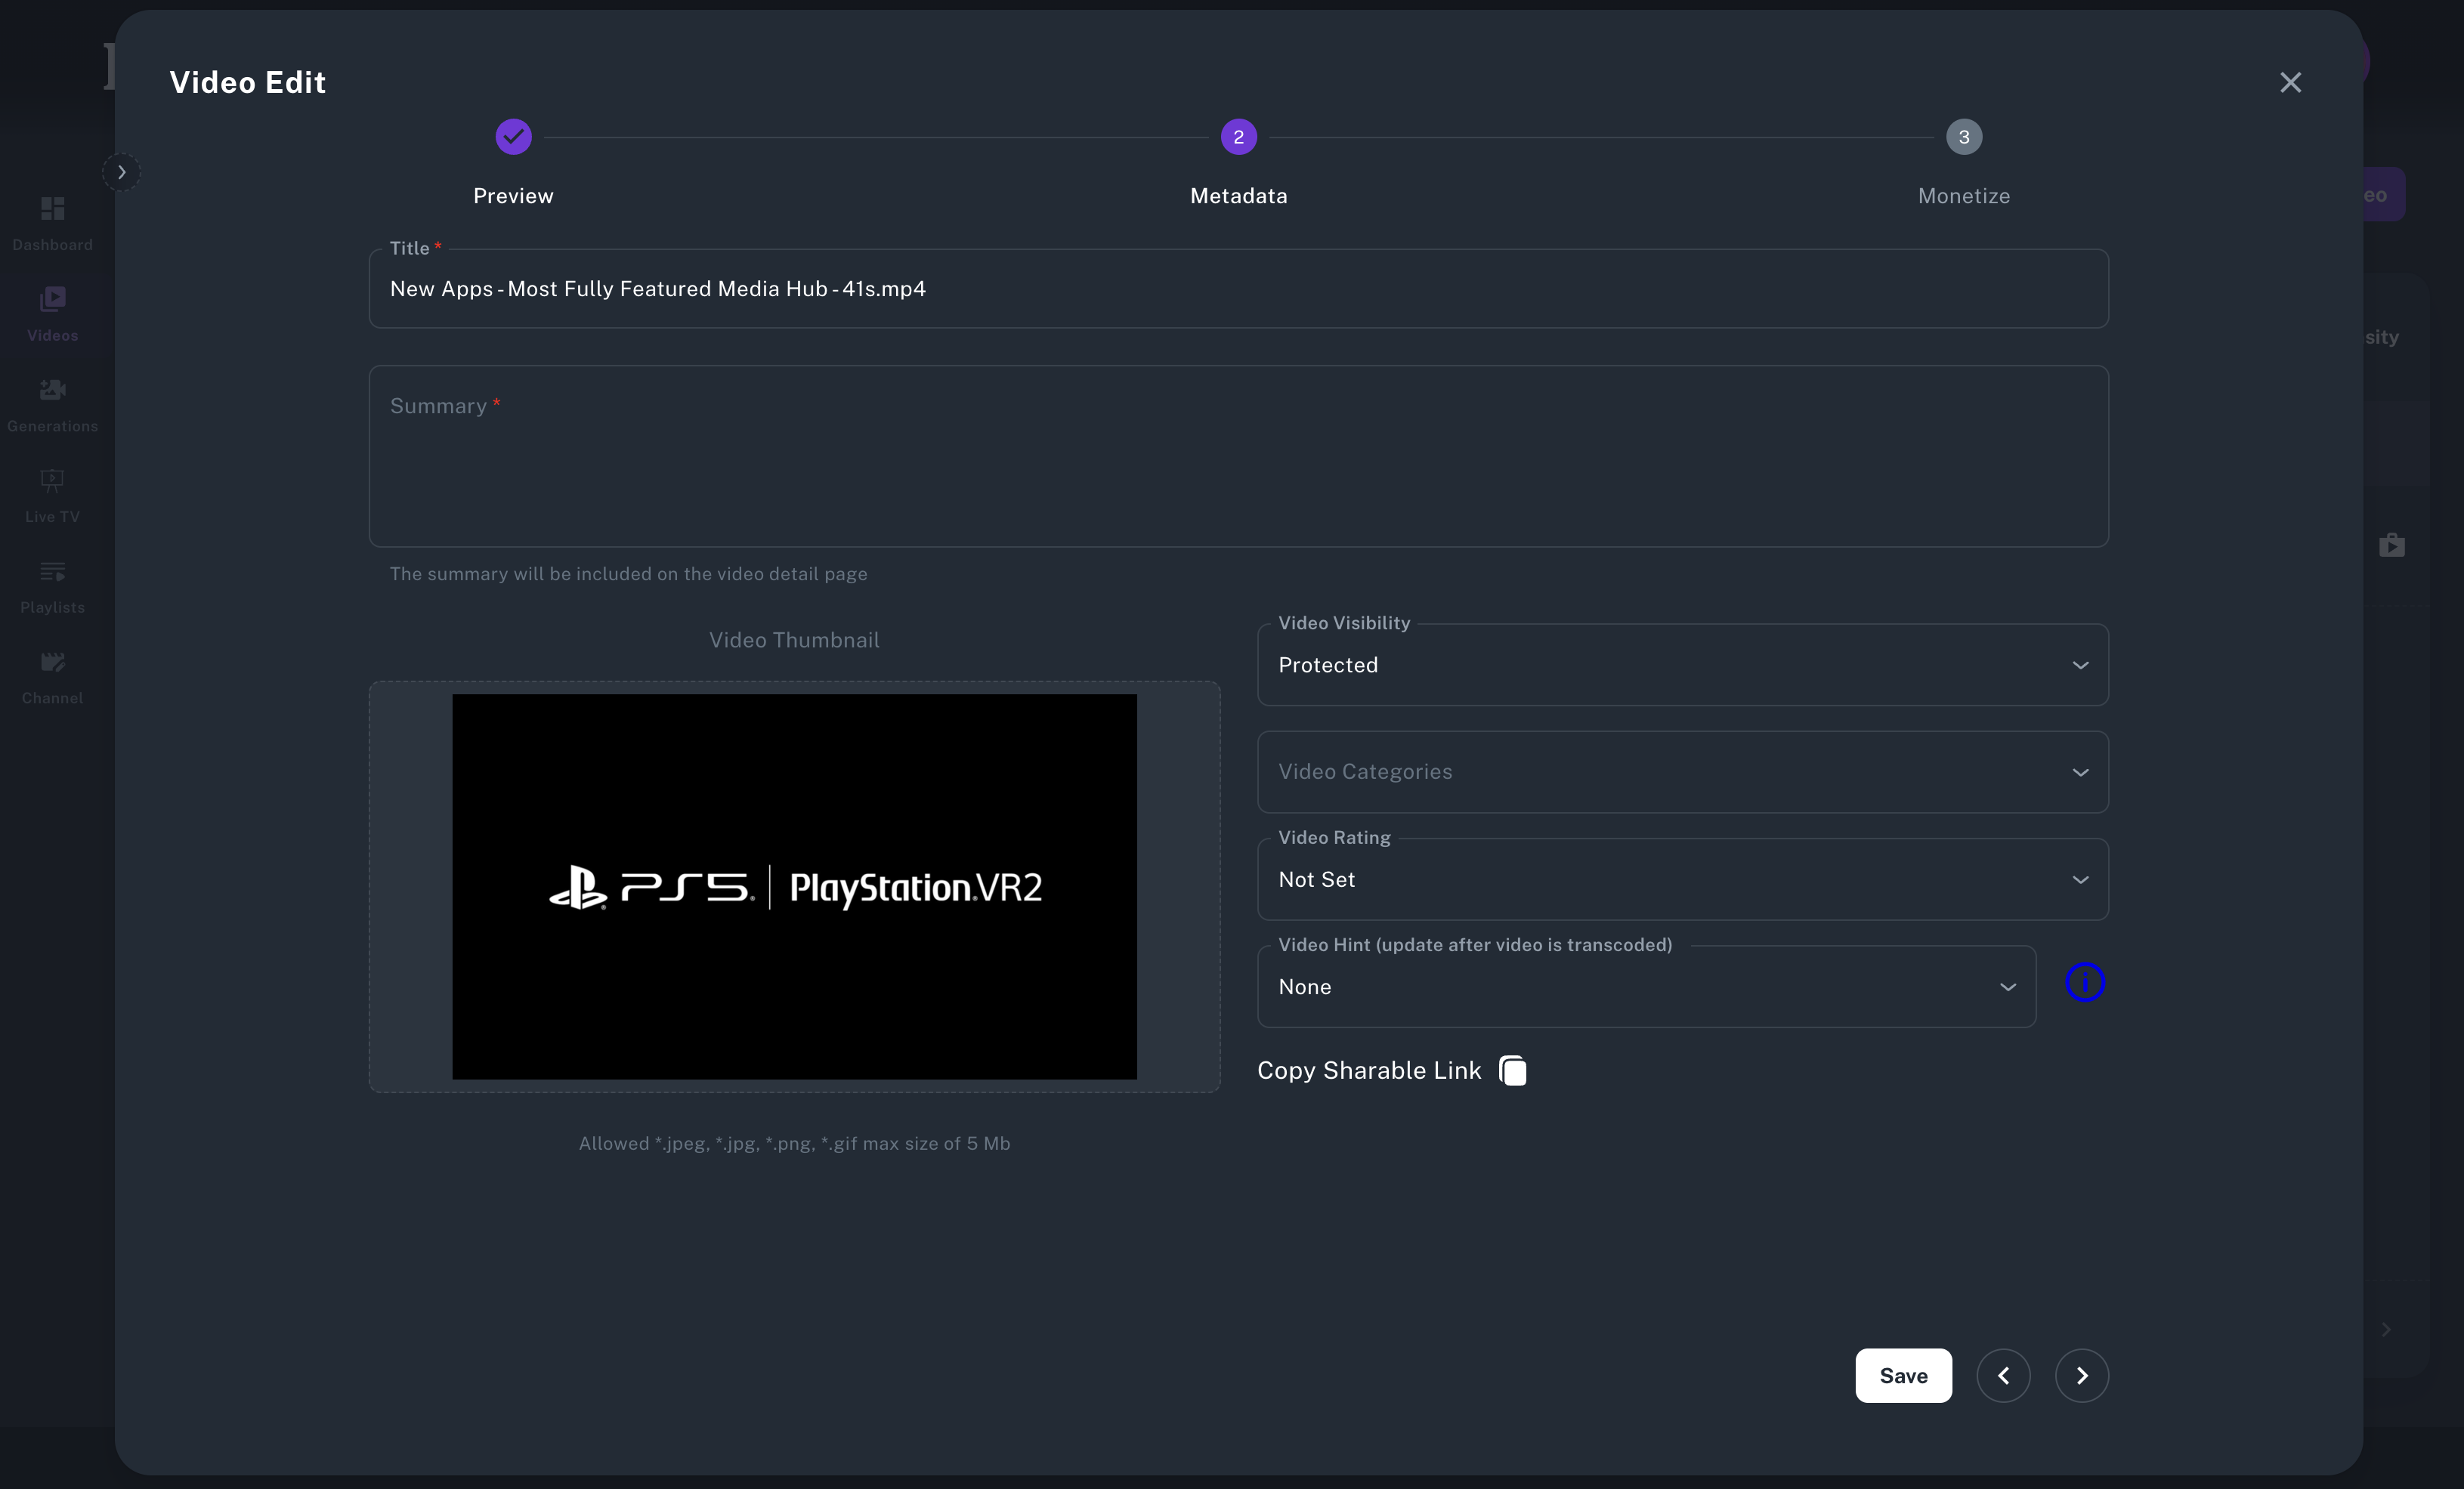The image size is (2464, 1489).
Task: Open the Videos section icon
Action: [x=52, y=299]
